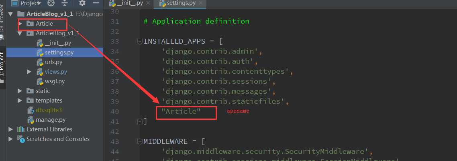The height and width of the screenshot is (161, 457).
Task: Toggle the MIDDLEWARE list fold marker
Action: pyautogui.click(x=140, y=141)
